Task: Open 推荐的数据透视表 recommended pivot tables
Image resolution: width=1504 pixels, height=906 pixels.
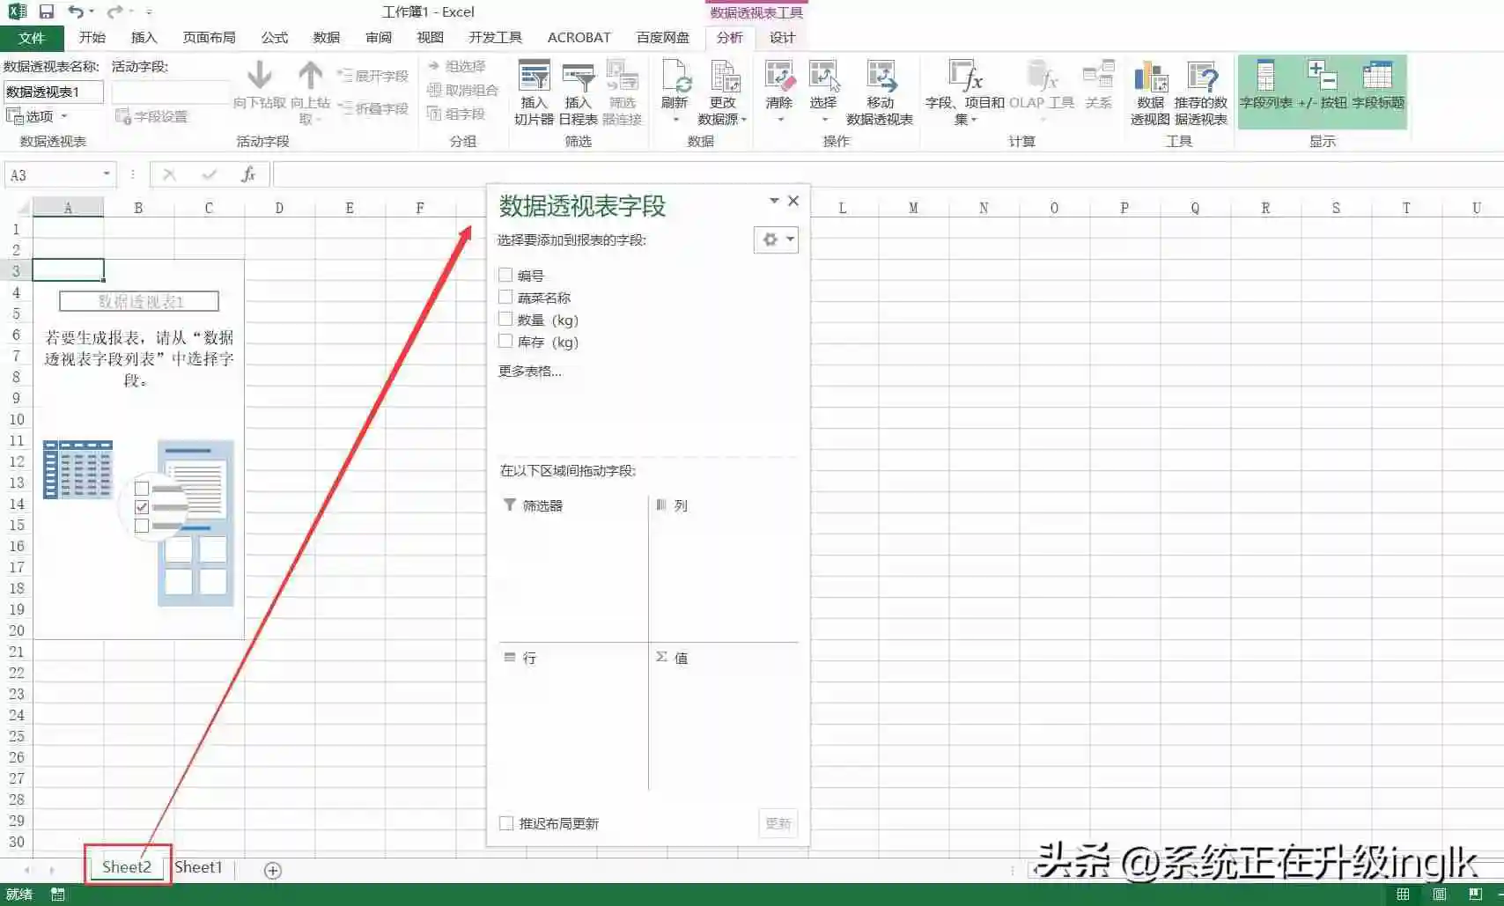Action: [x=1201, y=92]
